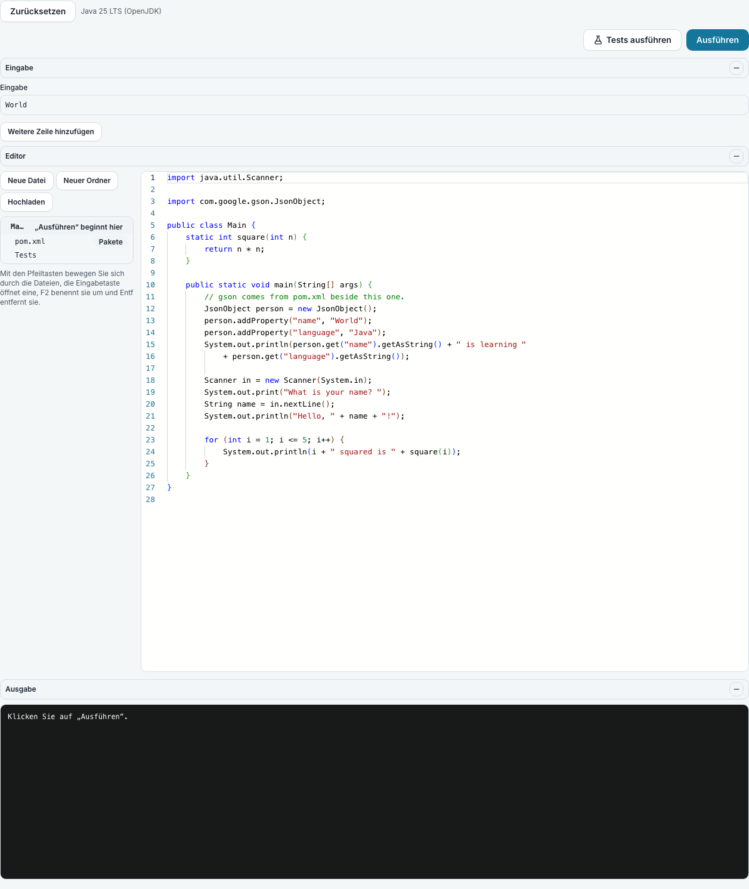Open pom.xml in the file tree
Image resolution: width=749 pixels, height=889 pixels.
[x=30, y=241]
